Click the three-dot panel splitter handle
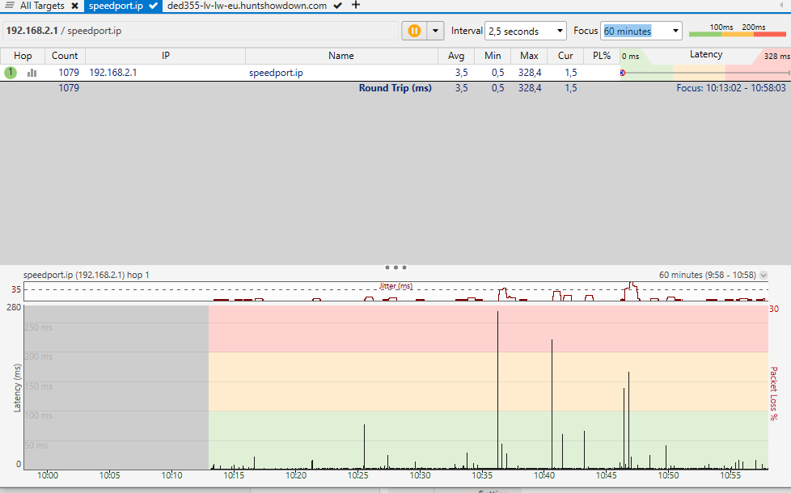 click(395, 268)
